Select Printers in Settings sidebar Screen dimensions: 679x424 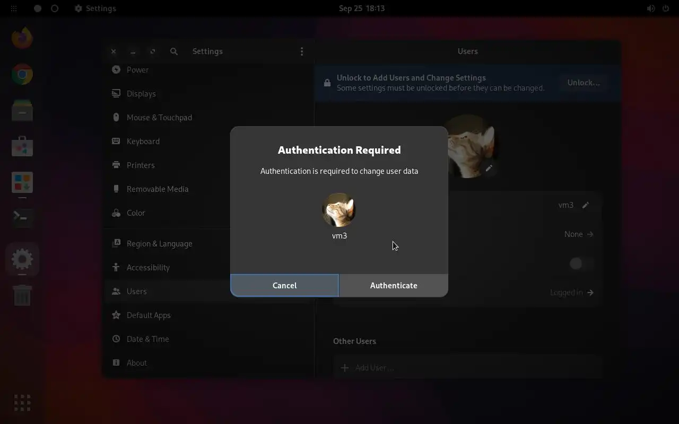208,165
